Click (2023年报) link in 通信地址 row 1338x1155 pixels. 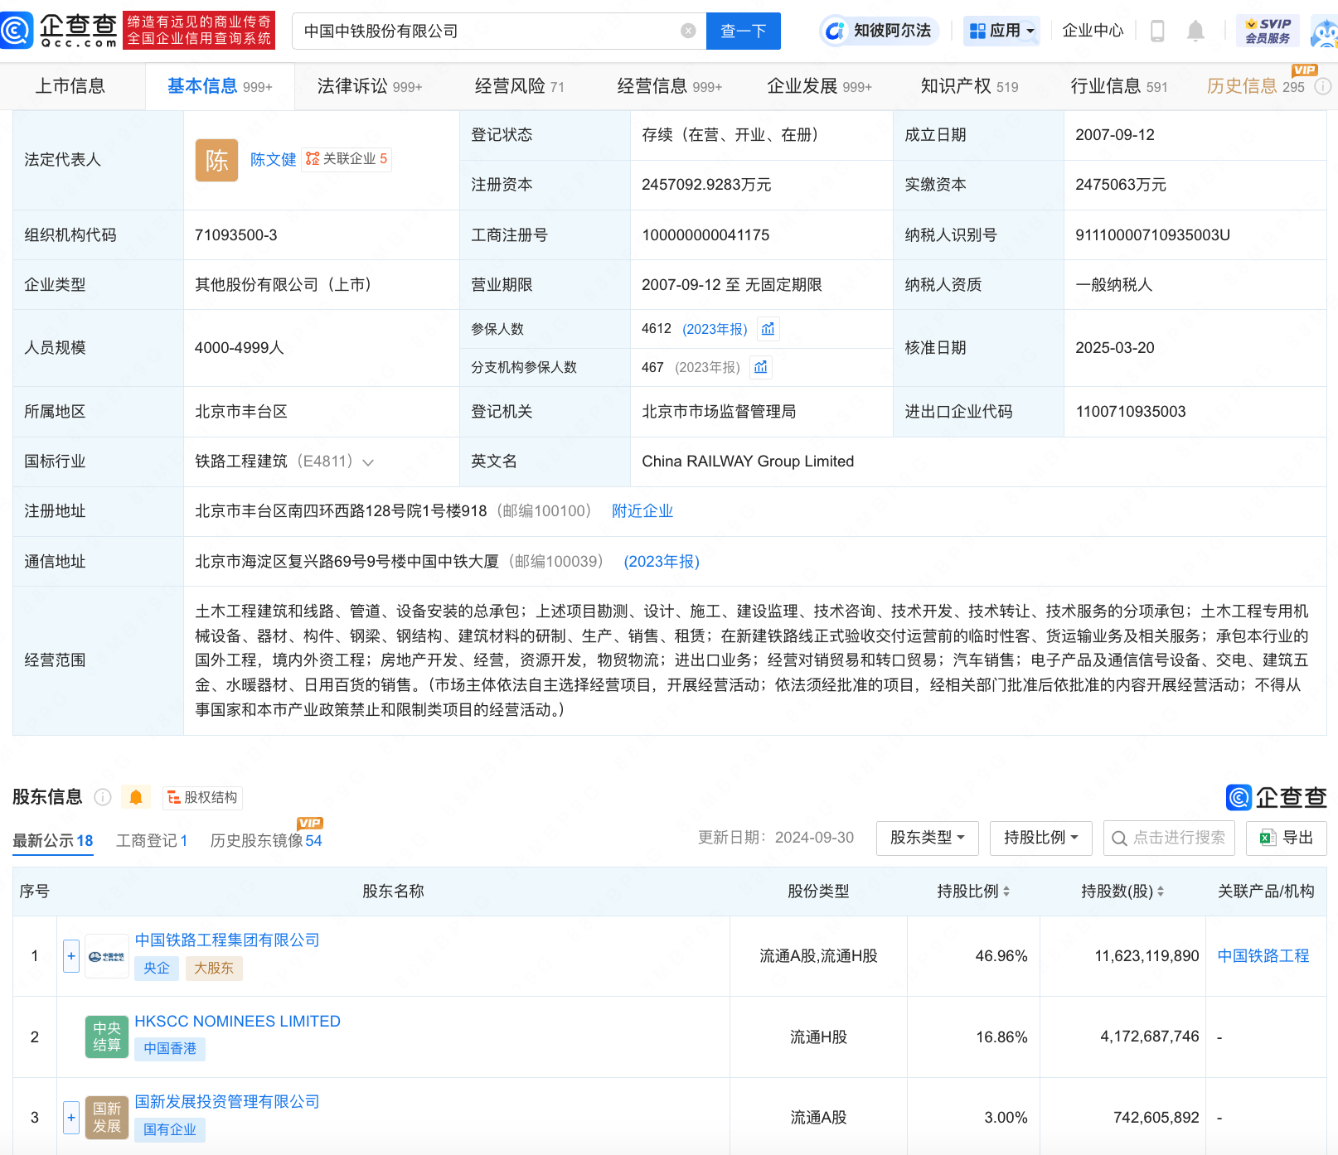(x=662, y=562)
